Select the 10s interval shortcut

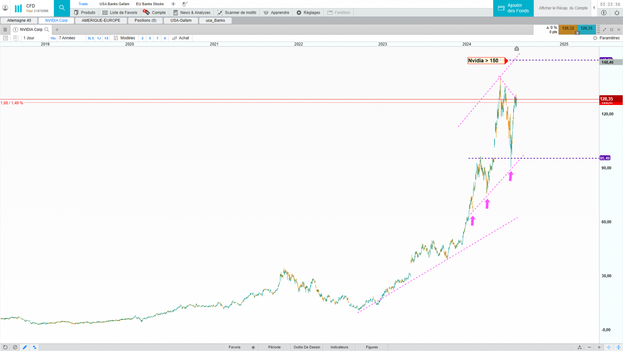(53, 38)
